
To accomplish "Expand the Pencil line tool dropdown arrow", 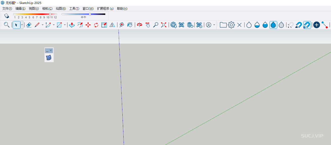I will (x=42, y=25).
